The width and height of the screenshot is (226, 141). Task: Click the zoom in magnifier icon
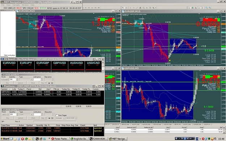(206, 8)
